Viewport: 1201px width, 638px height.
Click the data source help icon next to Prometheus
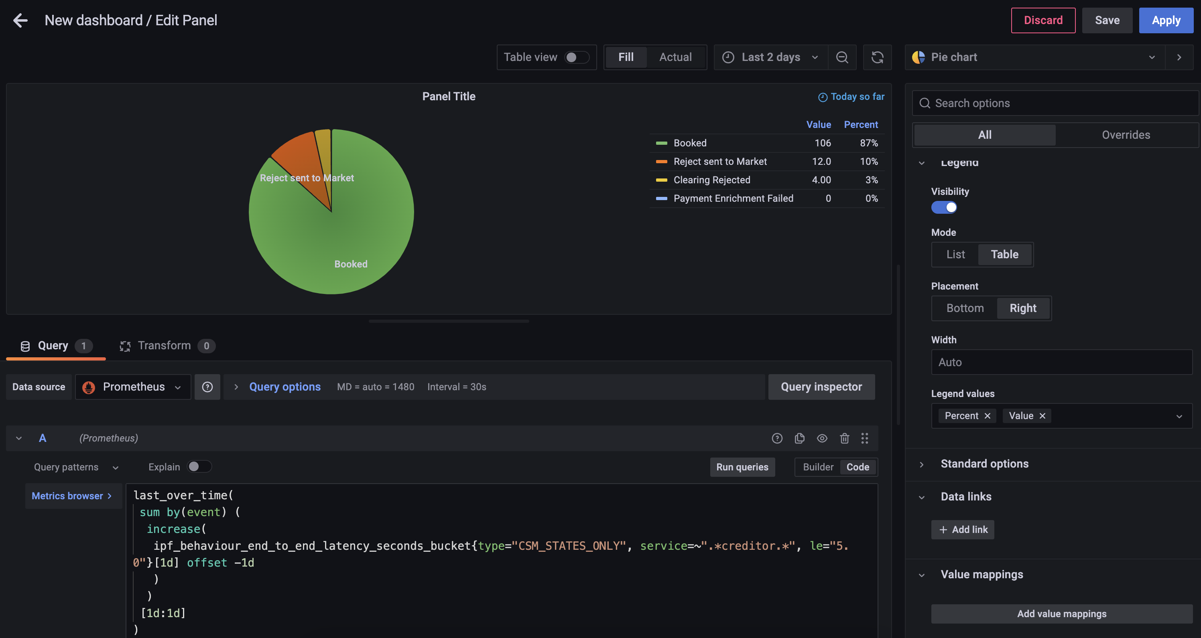pos(207,387)
